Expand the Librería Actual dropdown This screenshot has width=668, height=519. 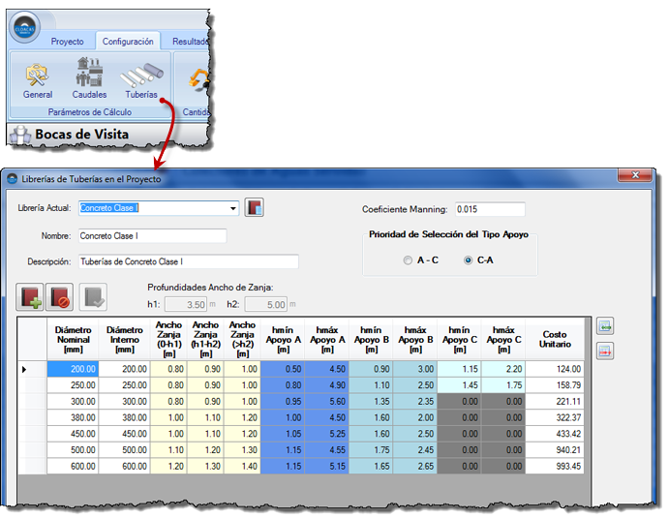tap(233, 208)
